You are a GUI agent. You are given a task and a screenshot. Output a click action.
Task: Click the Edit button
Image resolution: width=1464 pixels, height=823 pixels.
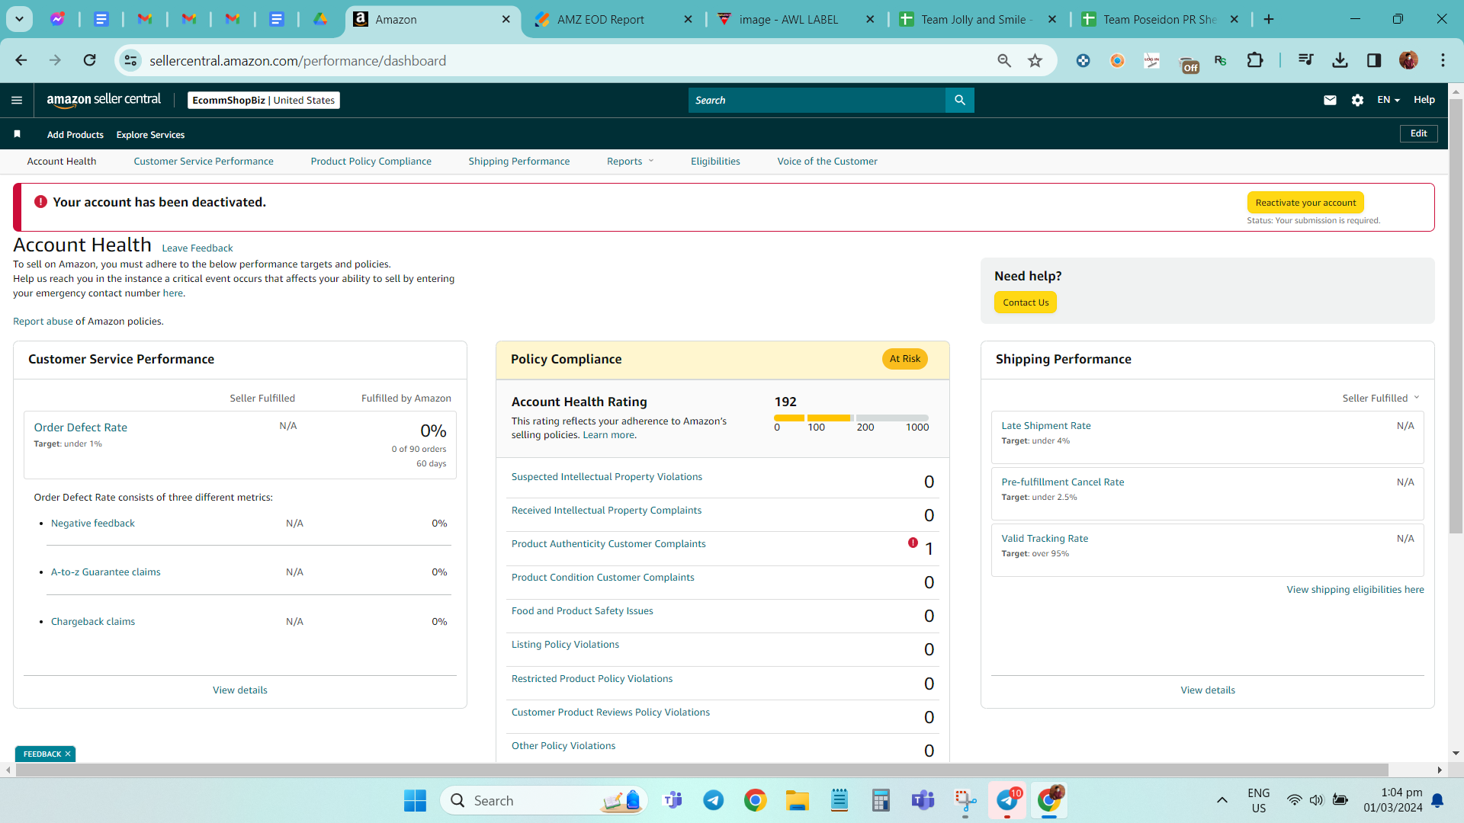pos(1418,133)
